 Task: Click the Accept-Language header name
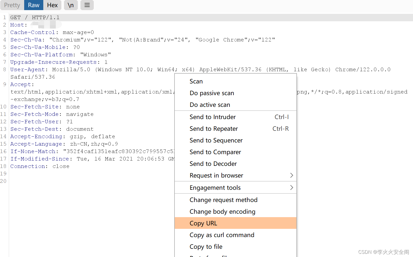click(36, 144)
